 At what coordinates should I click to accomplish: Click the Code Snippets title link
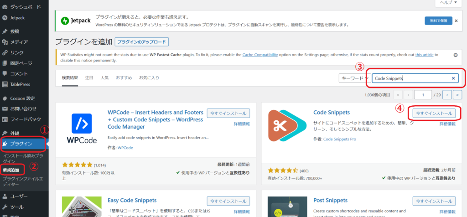pos(332,113)
